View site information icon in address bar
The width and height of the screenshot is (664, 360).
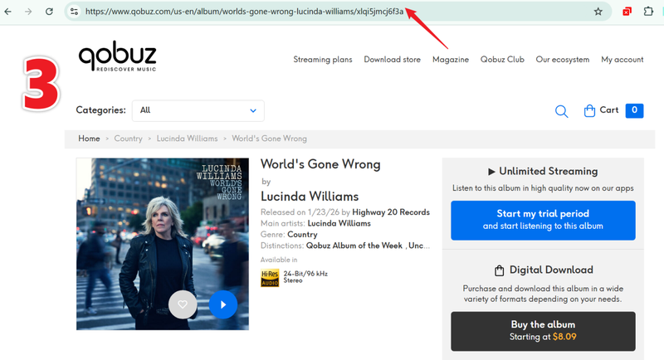[x=74, y=12]
